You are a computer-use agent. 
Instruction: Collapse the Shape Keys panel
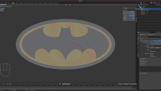[142, 65]
